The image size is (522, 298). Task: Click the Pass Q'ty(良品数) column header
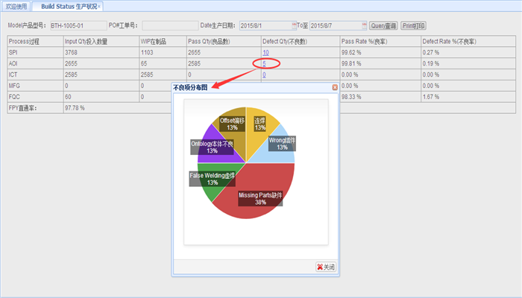[224, 42]
